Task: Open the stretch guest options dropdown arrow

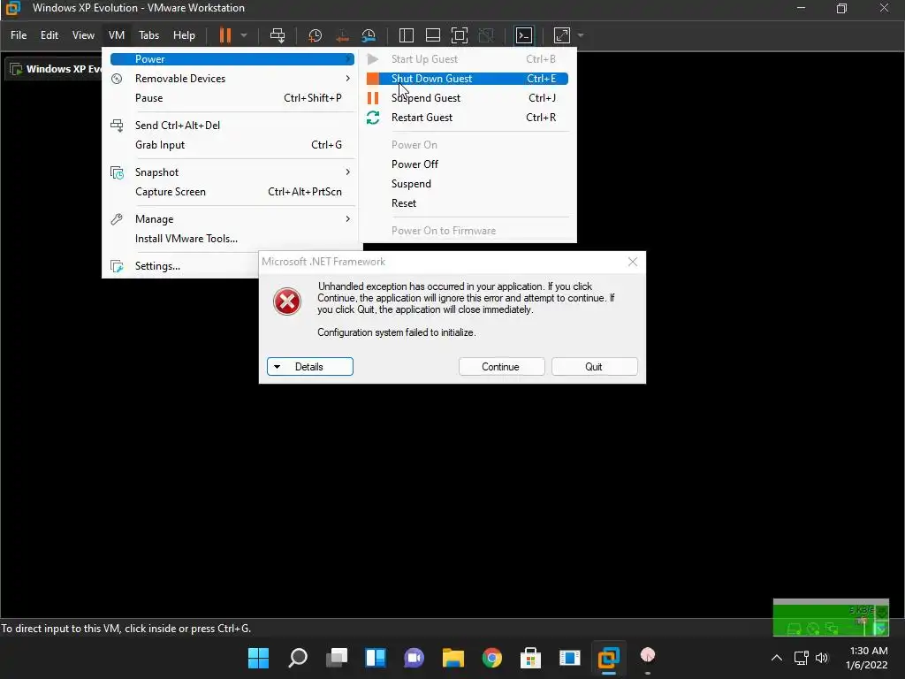Action: [581, 35]
